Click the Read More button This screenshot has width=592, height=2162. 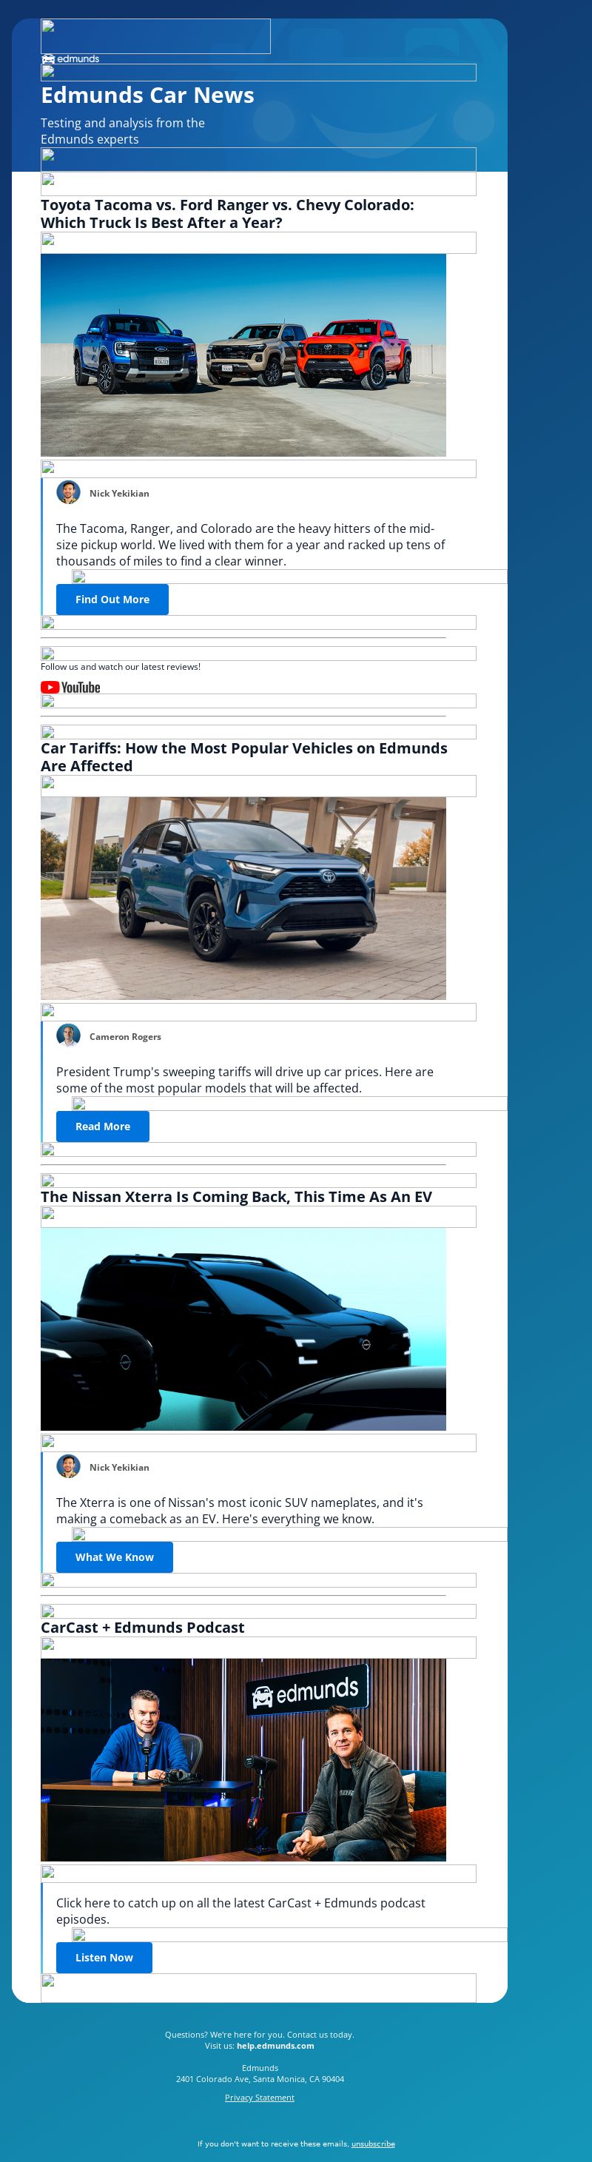point(102,1127)
